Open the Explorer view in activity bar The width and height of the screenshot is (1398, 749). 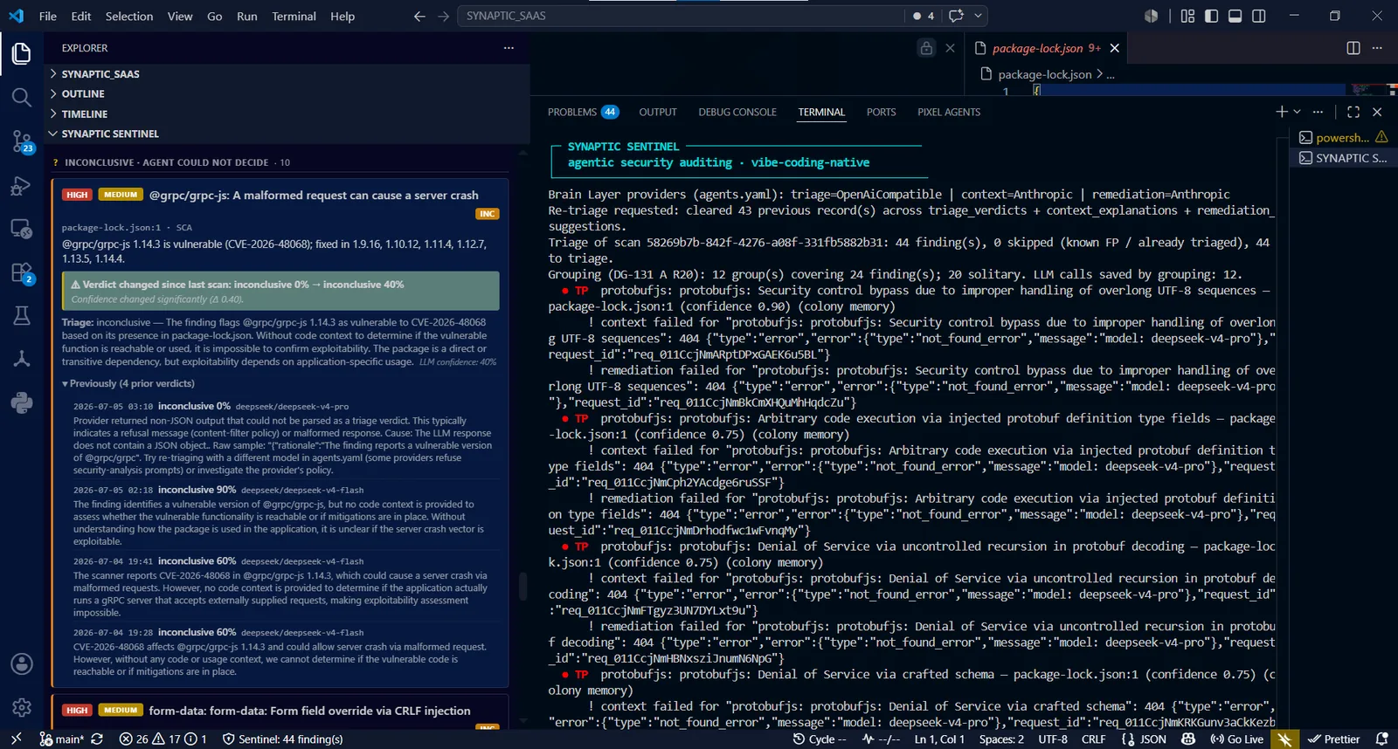tap(22, 54)
